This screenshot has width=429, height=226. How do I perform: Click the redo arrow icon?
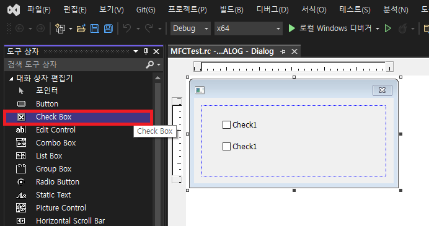(x=149, y=28)
